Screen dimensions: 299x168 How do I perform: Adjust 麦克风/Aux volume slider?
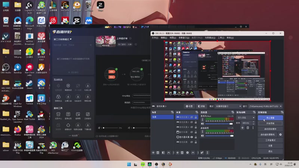tap(219, 124)
